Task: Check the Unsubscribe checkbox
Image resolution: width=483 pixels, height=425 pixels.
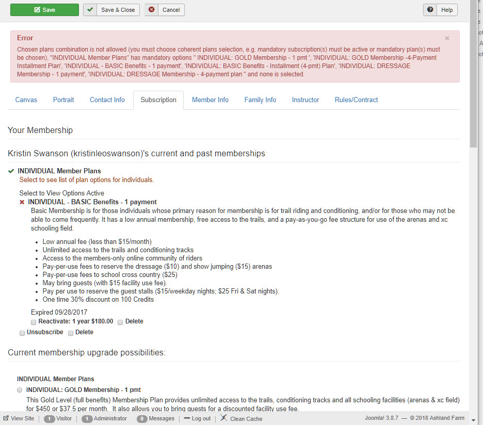Action: 22,333
